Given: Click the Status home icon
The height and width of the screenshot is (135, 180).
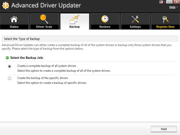Looking at the screenshot, I should pos(14,19).
